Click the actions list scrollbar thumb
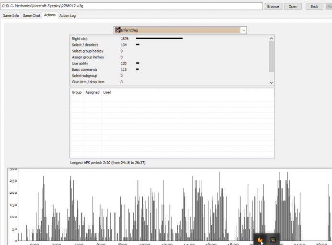Screen dimensions: 332x245 tap(272, 56)
